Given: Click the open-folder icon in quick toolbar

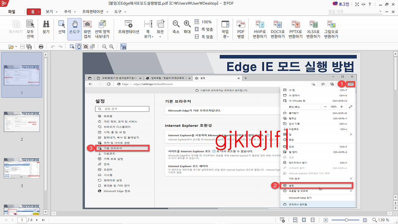Looking at the screenshot, I should coord(11,47).
